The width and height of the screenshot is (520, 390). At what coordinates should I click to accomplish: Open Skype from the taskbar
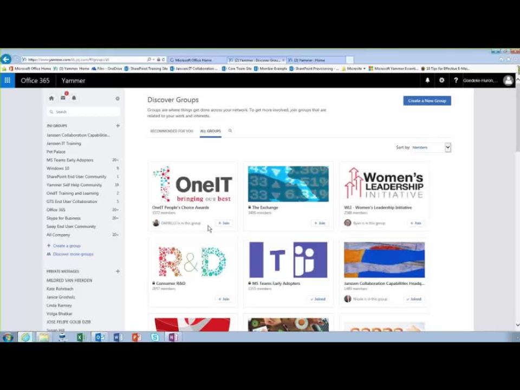pos(154,337)
